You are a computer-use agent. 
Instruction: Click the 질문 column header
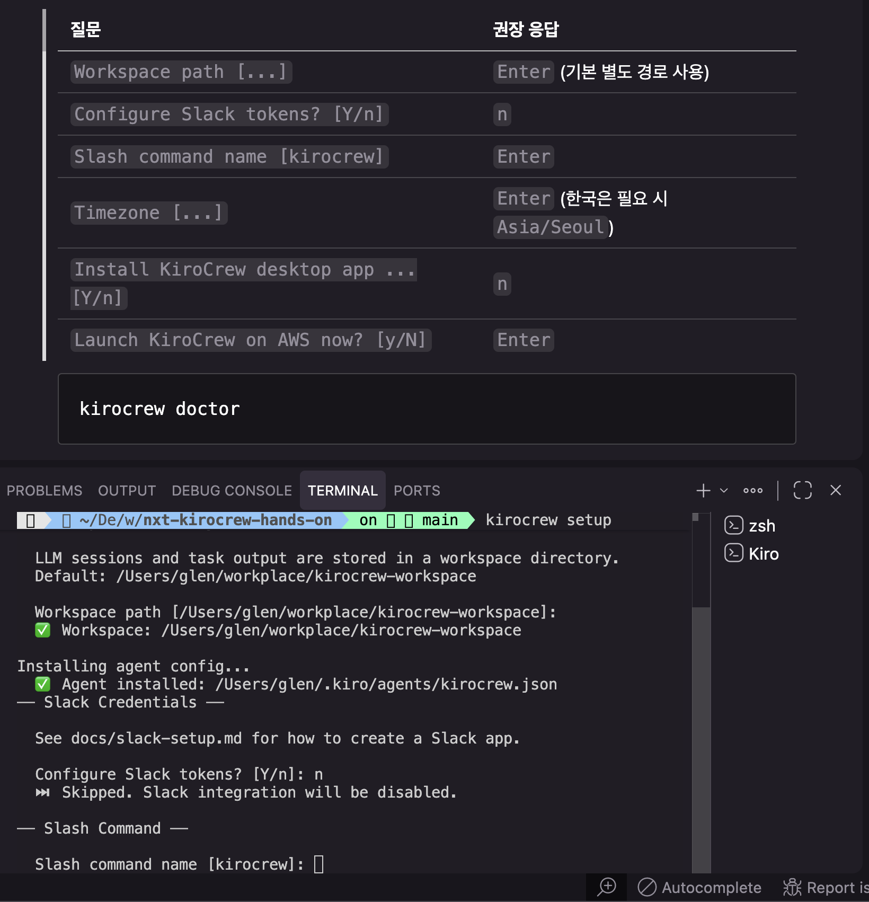86,29
